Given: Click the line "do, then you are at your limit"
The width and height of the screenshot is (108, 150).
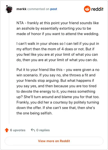Looking at the screenshot, I should (x=57, y=60).
